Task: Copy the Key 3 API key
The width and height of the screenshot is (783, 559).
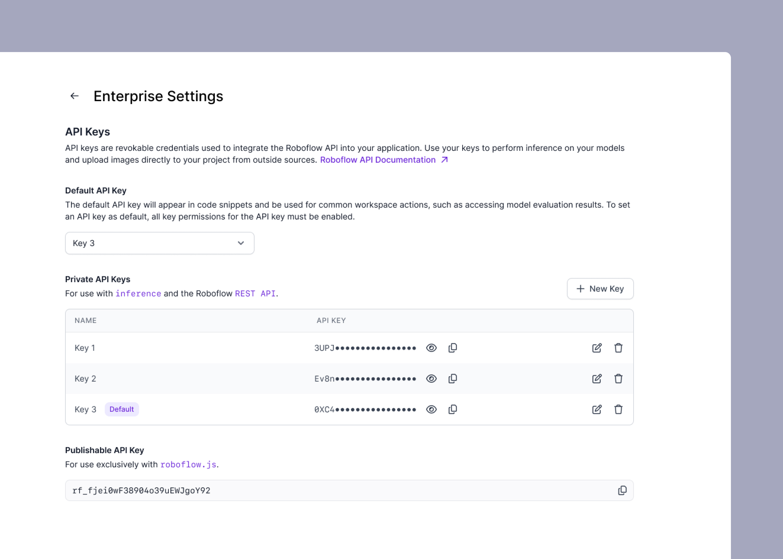Action: tap(453, 409)
